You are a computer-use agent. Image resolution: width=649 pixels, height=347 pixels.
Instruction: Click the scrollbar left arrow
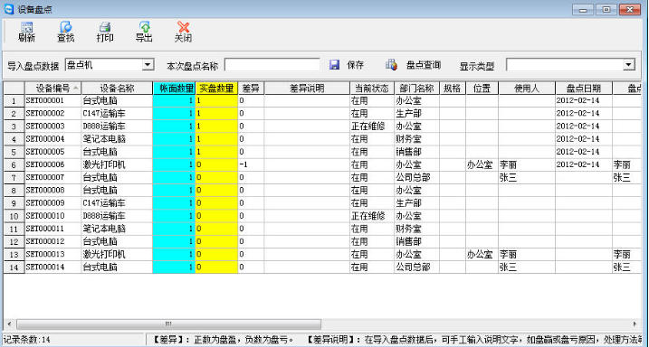pyautogui.click(x=10, y=324)
